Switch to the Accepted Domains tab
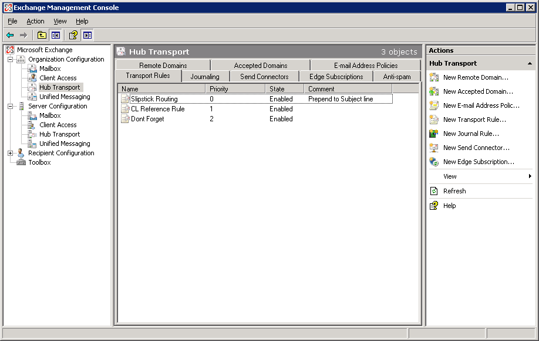 (261, 65)
